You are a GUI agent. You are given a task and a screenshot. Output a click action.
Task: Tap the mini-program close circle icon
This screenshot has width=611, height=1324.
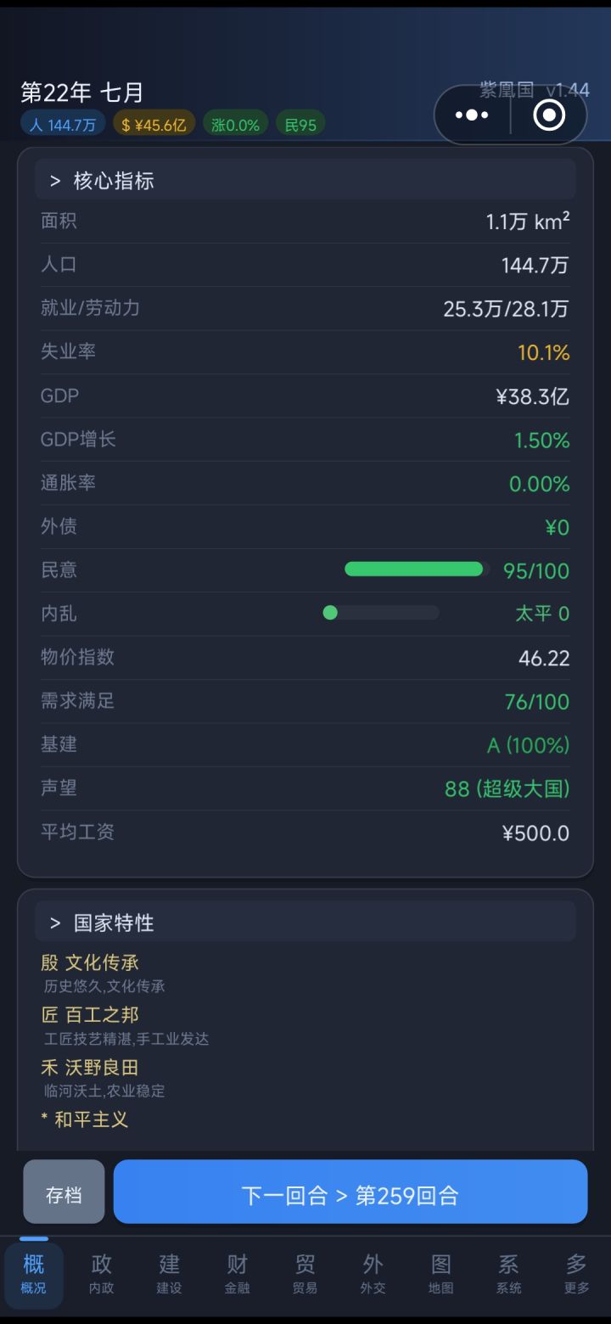coord(549,115)
